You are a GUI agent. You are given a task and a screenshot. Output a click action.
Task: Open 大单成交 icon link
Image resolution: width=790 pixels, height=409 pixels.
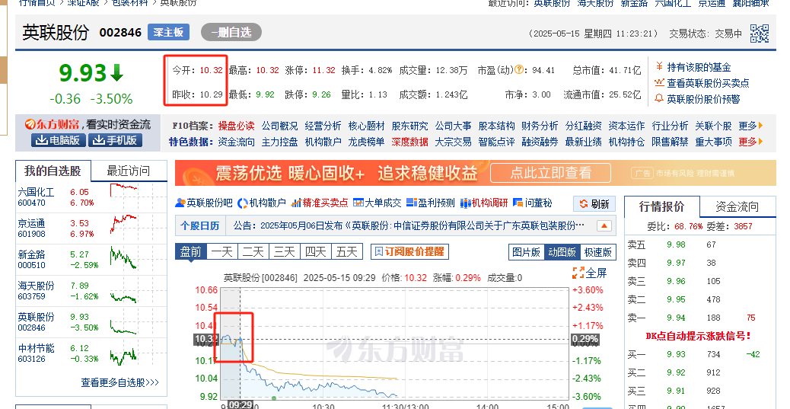(x=377, y=203)
